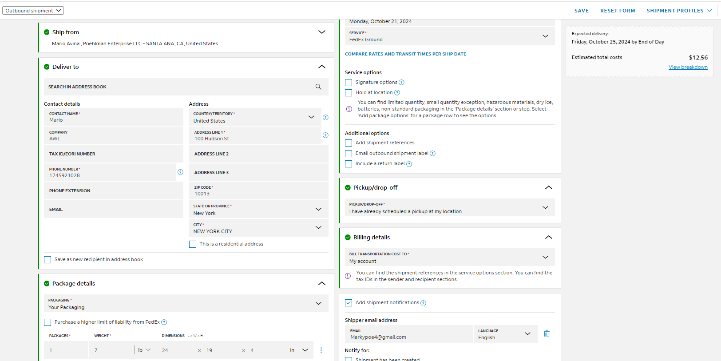Click the SAVE button
Viewport: 721px width, 361px height.
click(x=582, y=11)
